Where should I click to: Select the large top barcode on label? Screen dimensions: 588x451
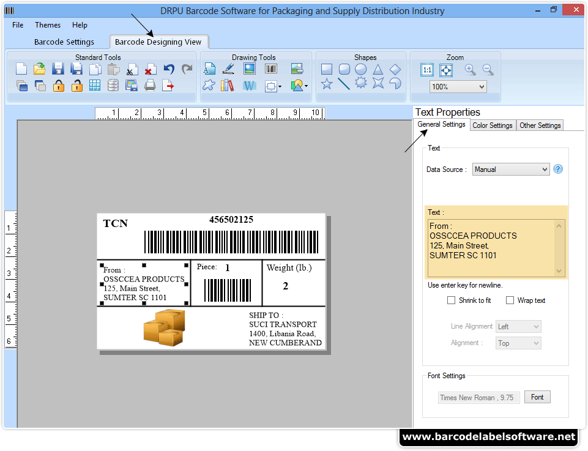231,242
